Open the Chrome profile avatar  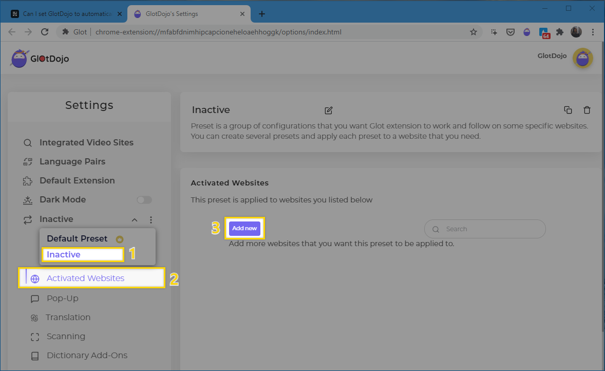(x=576, y=32)
